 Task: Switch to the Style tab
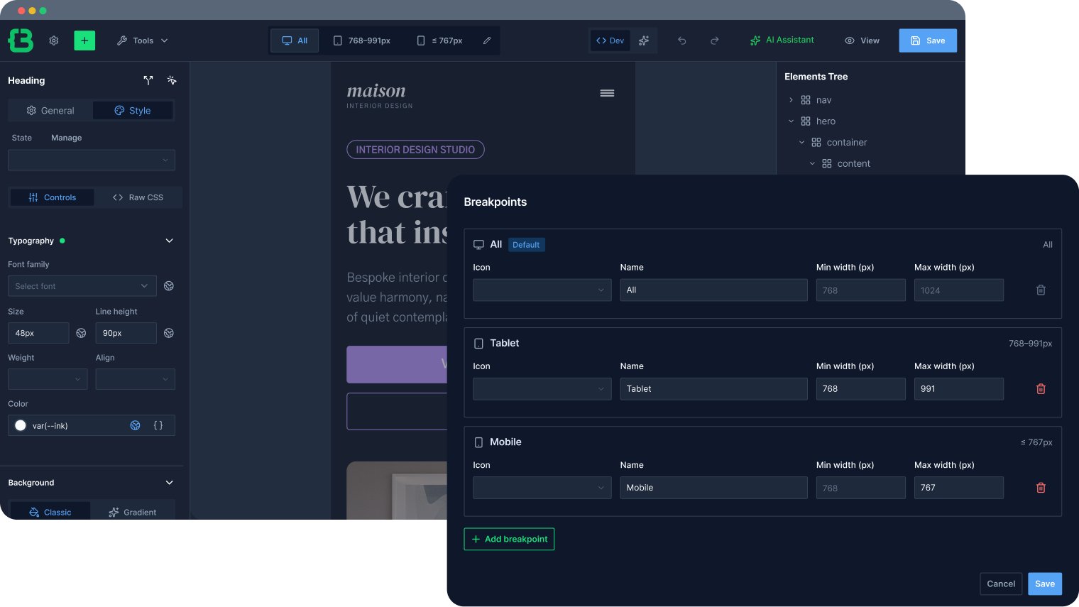[x=133, y=111]
